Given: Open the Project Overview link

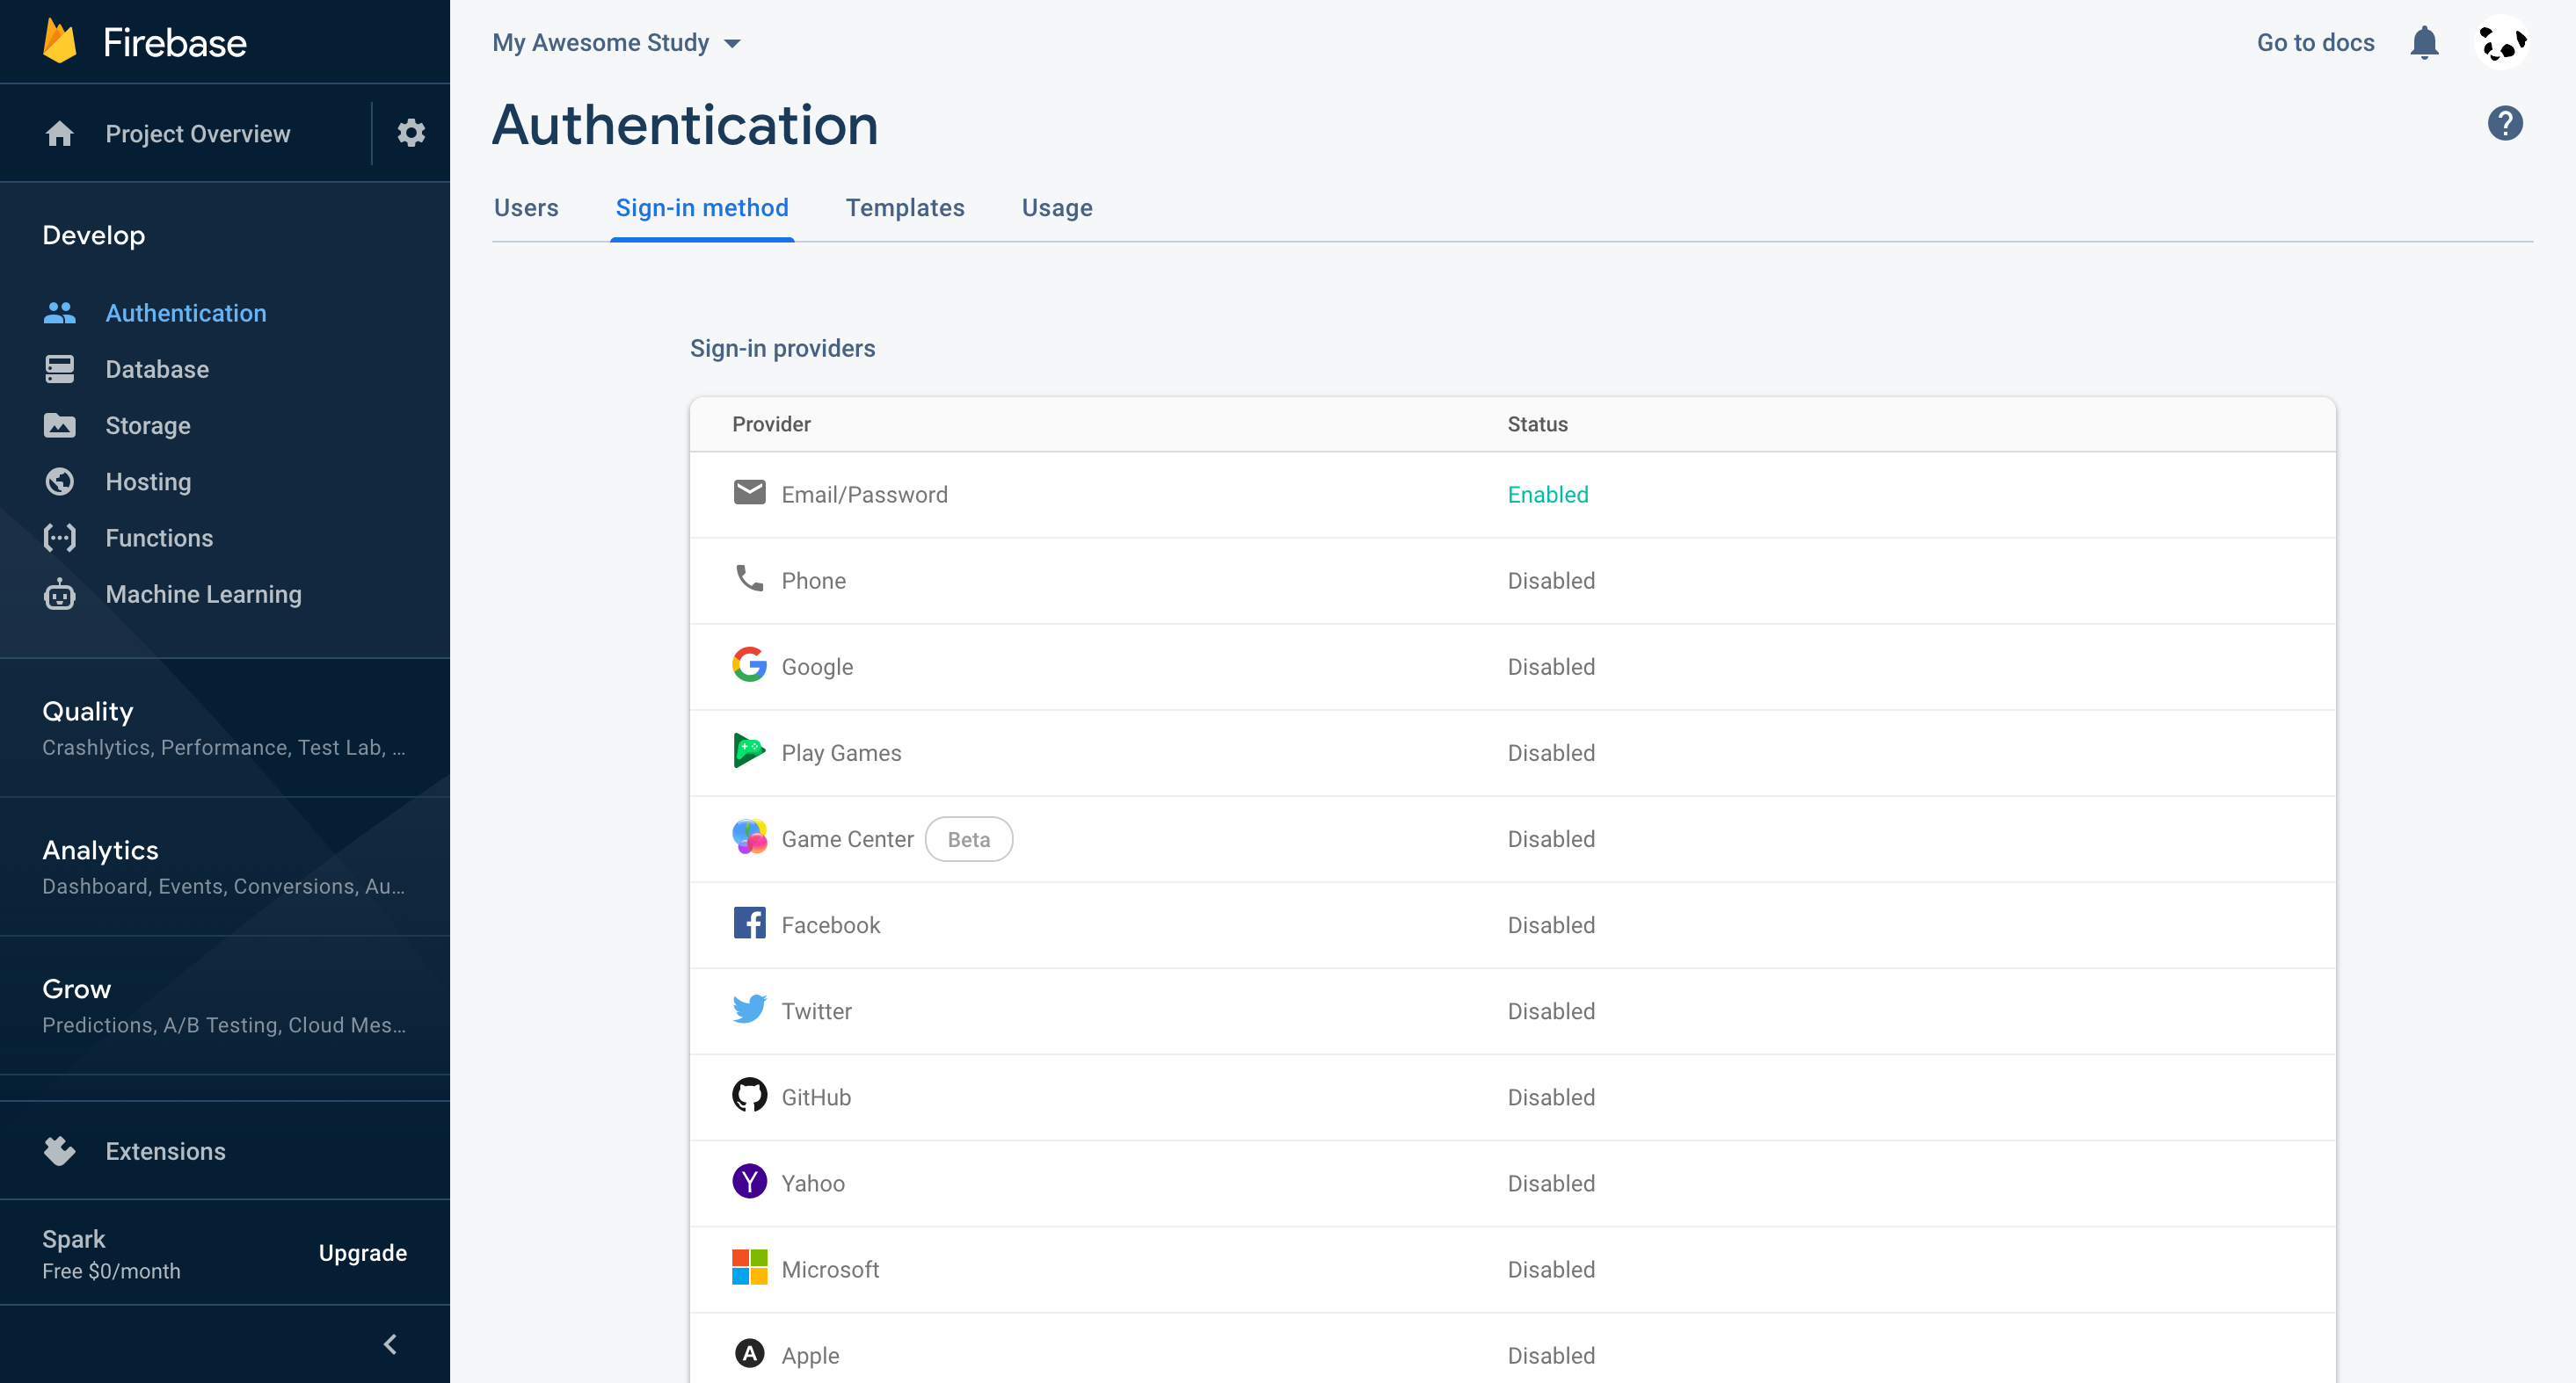Looking at the screenshot, I should click(198, 133).
